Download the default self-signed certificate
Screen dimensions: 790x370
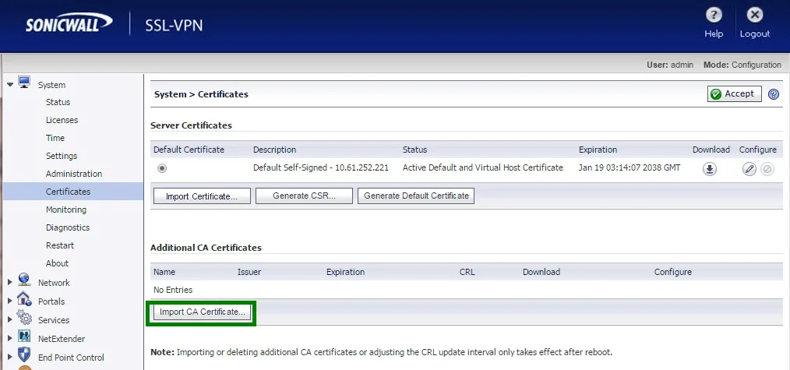tap(710, 169)
